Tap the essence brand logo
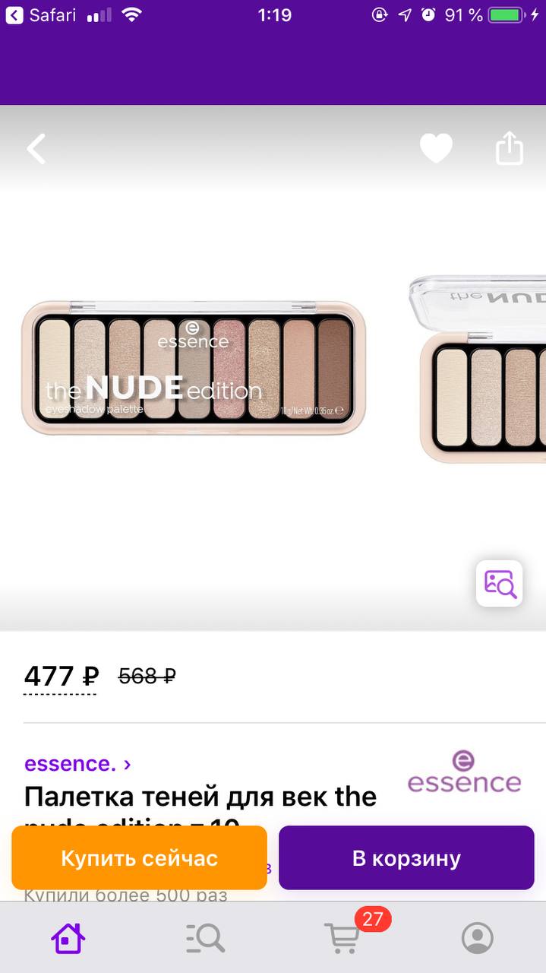This screenshot has height=973, width=546. point(464,772)
